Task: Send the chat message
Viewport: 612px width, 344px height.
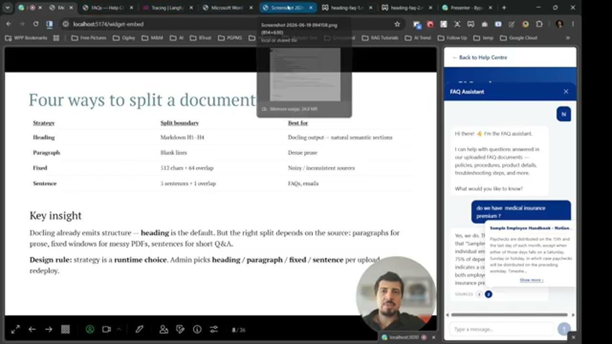Action: tap(564, 329)
